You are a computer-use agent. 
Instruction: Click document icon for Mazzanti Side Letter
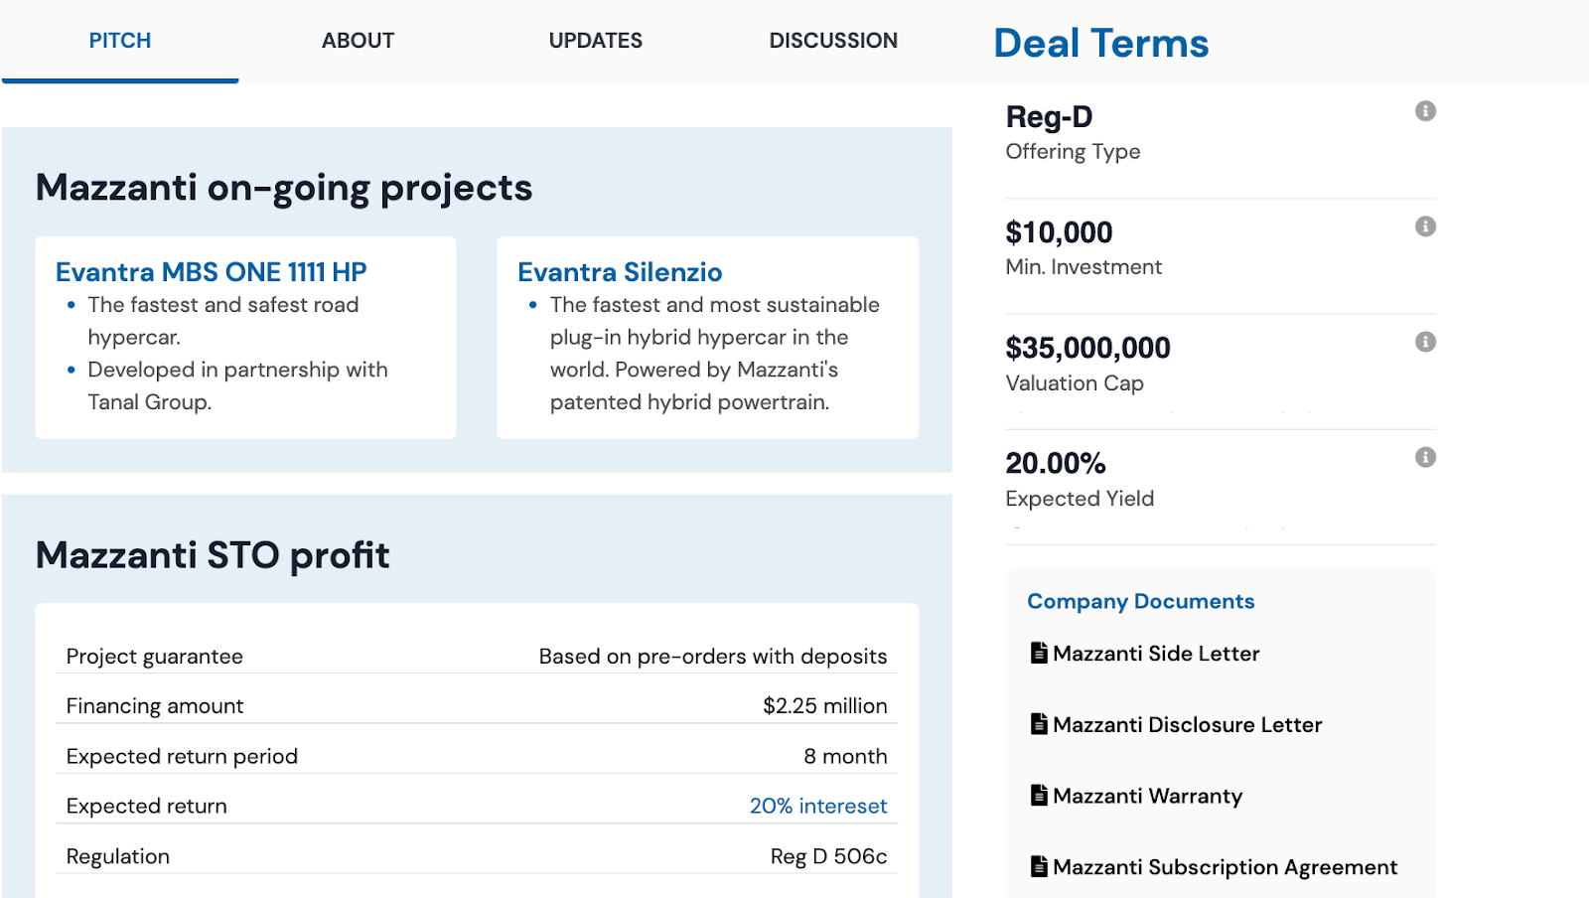(1039, 653)
